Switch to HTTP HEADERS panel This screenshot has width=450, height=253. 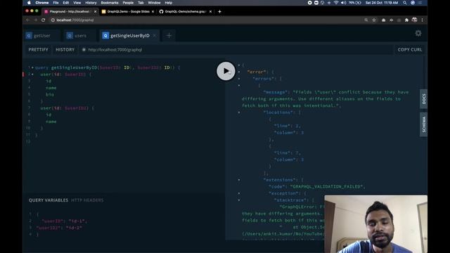pyautogui.click(x=87, y=200)
